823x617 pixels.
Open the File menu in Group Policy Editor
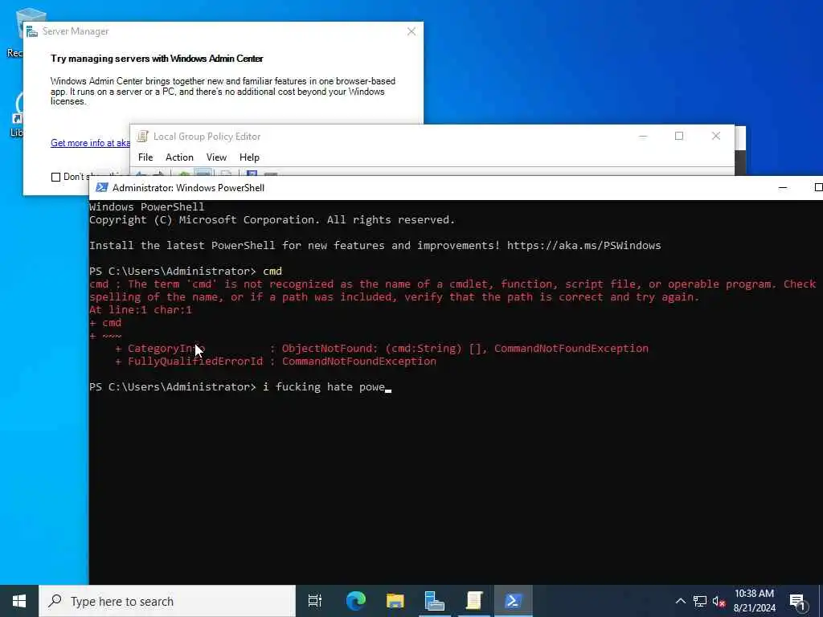point(145,157)
